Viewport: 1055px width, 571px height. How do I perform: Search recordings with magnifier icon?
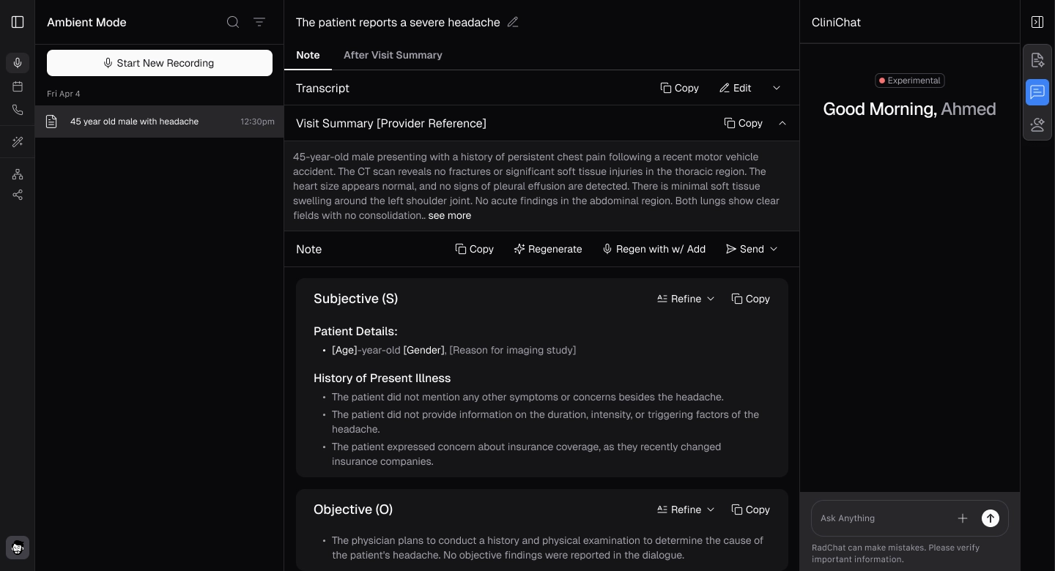click(x=233, y=22)
